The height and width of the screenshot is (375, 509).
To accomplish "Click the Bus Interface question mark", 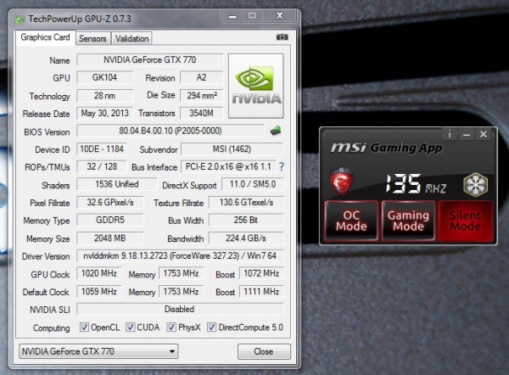I will [x=282, y=166].
